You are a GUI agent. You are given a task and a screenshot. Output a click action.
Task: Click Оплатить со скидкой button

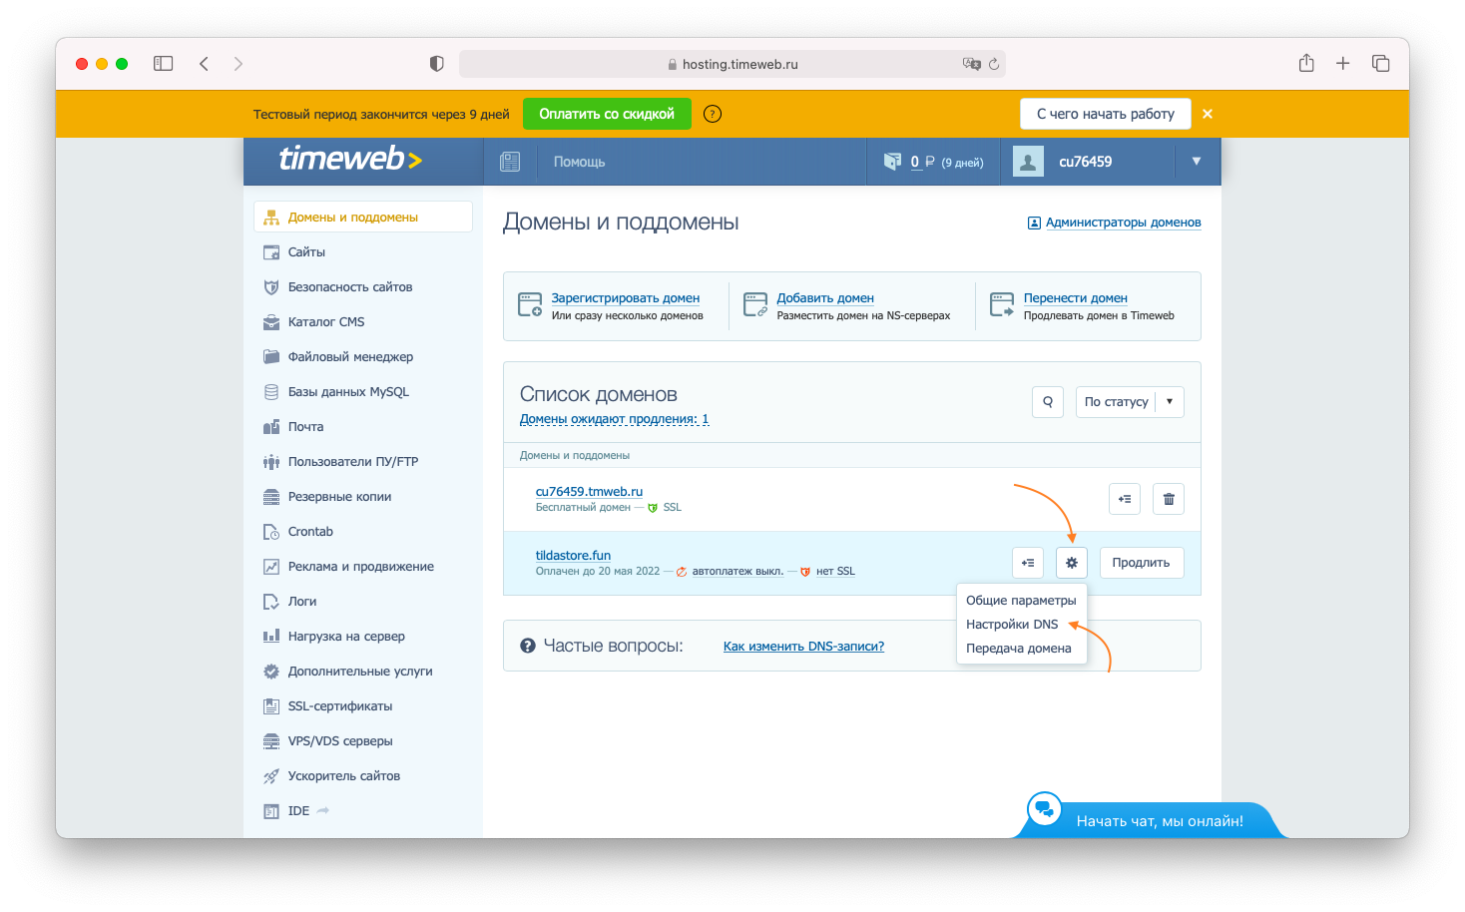click(607, 114)
